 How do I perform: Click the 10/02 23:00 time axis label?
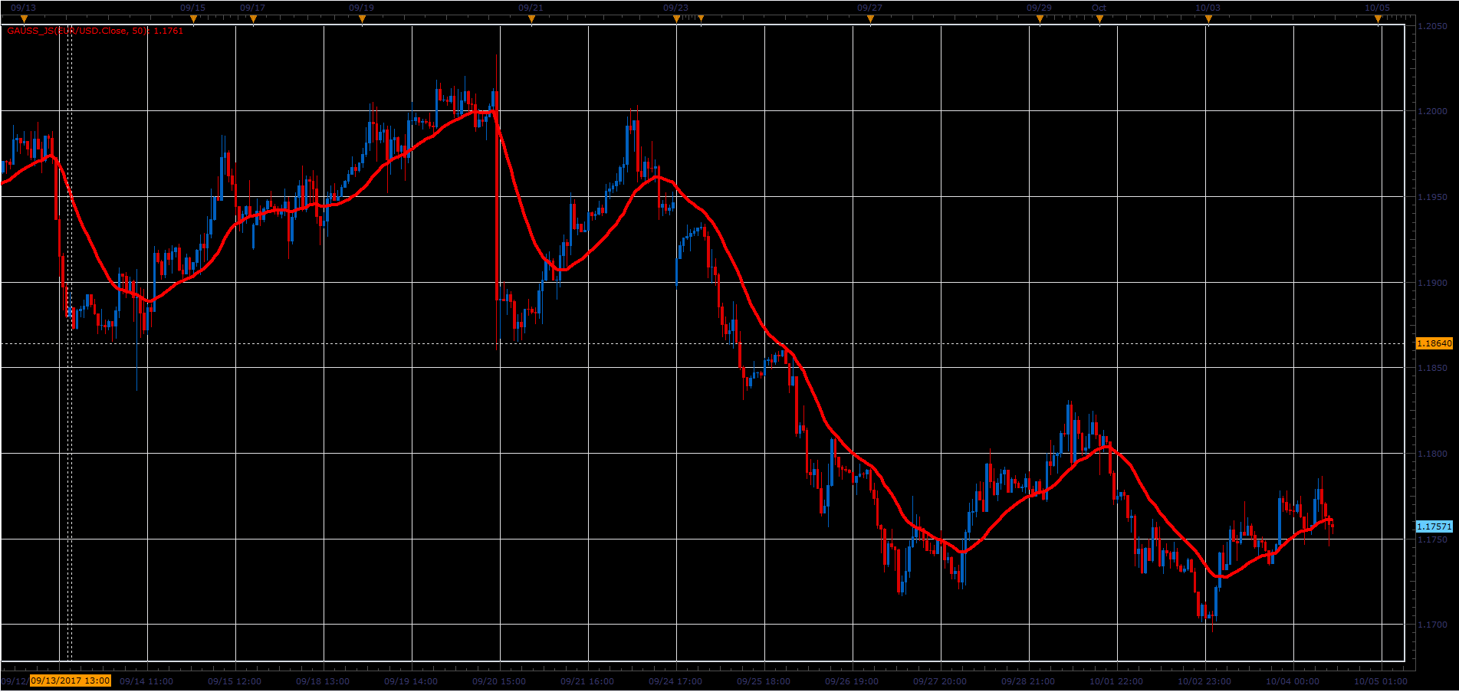tap(1204, 681)
